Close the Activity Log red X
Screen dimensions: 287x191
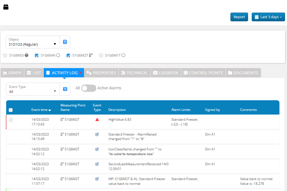tap(80, 73)
